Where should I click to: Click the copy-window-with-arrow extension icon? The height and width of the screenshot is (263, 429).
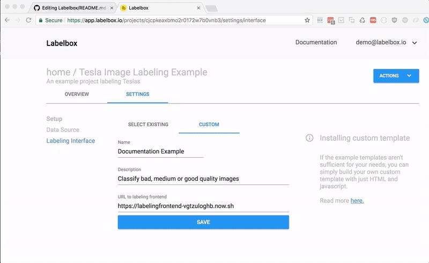click(x=352, y=20)
